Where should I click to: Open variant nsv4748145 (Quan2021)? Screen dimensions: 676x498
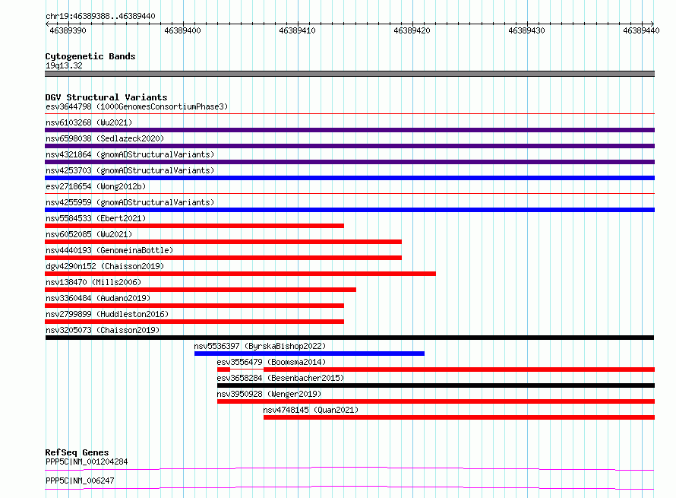click(x=311, y=410)
